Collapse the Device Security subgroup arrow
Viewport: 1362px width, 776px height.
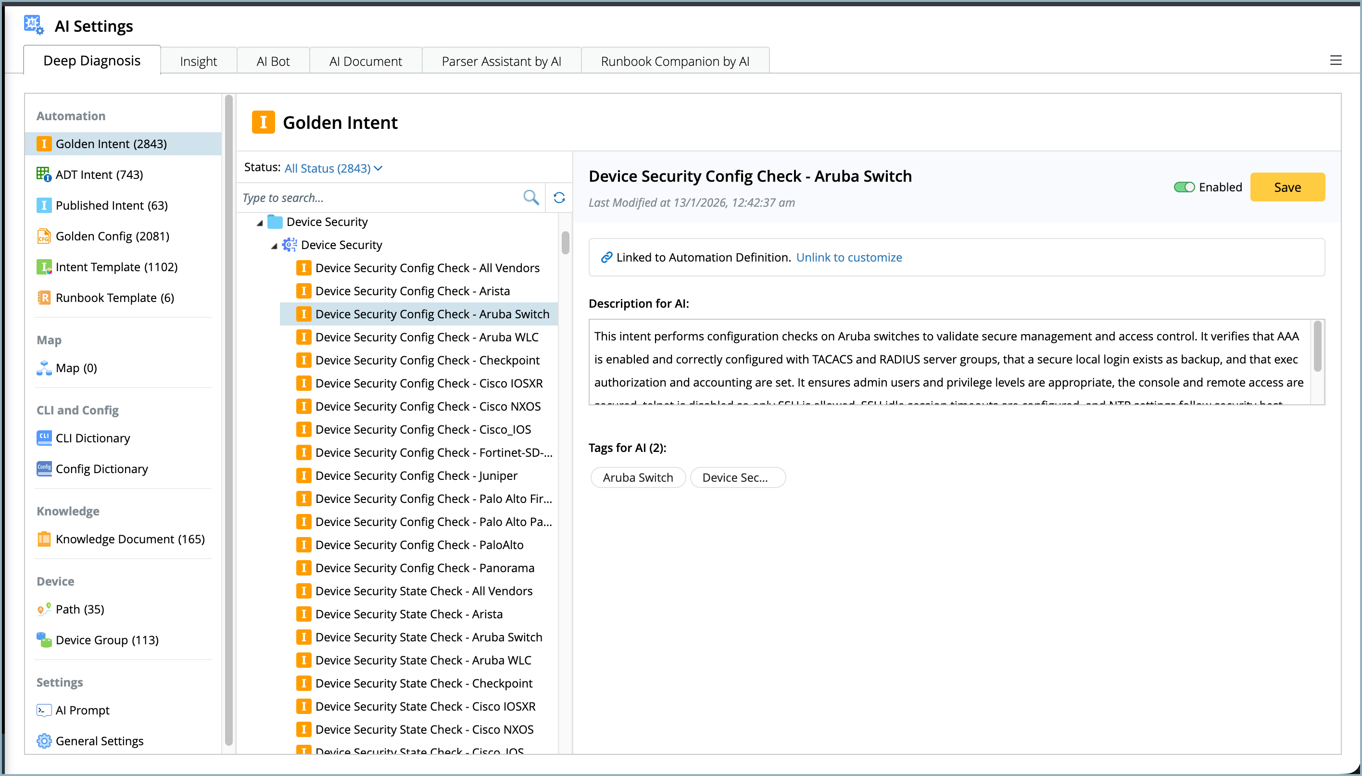point(274,246)
